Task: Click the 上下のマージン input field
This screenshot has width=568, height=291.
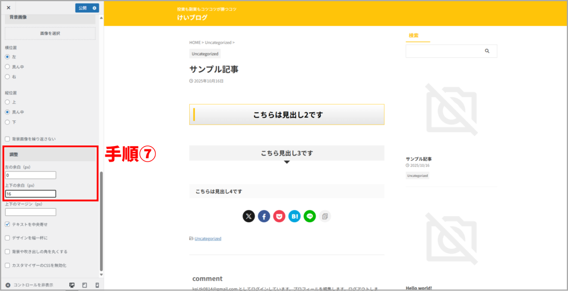Action: [x=31, y=212]
